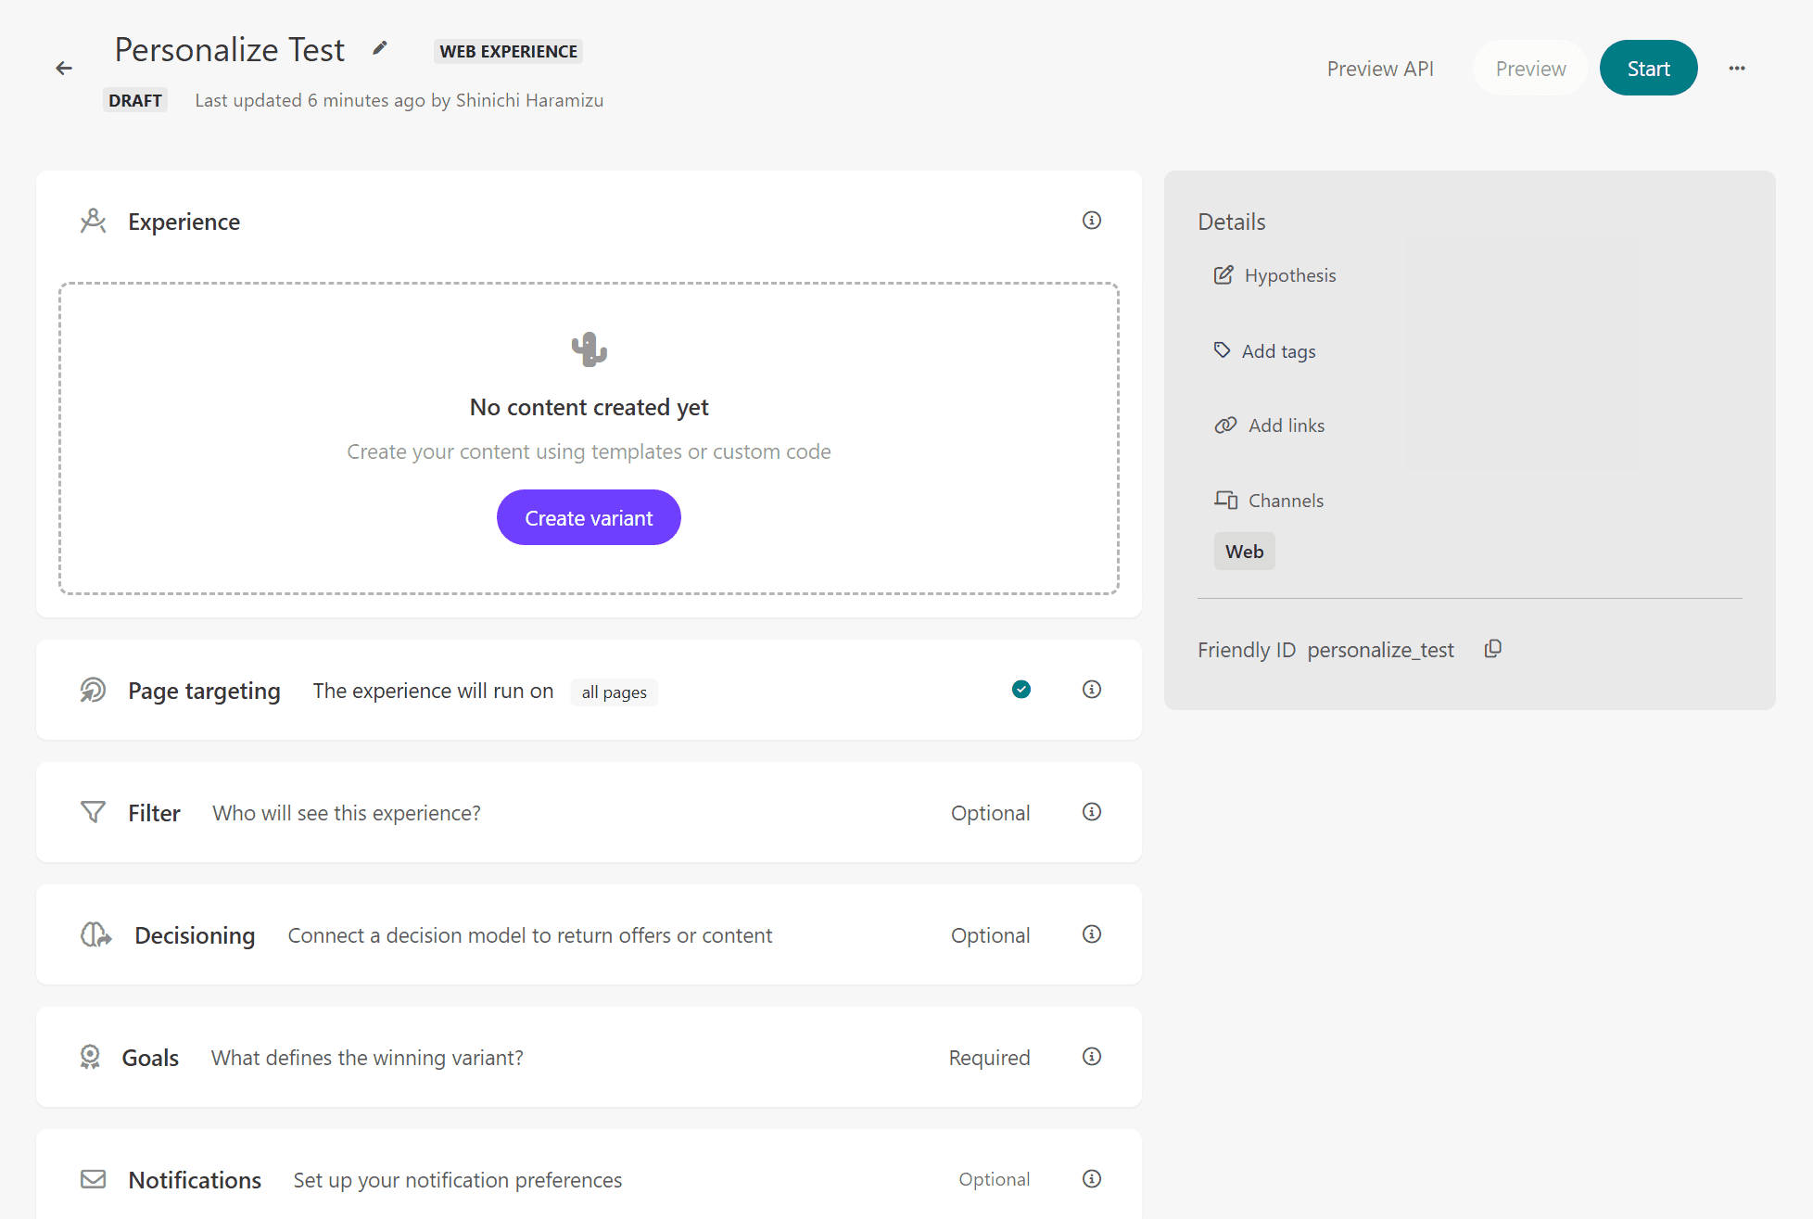Expand the Decisioning section
Image resolution: width=1813 pixels, height=1219 pixels.
tap(195, 935)
